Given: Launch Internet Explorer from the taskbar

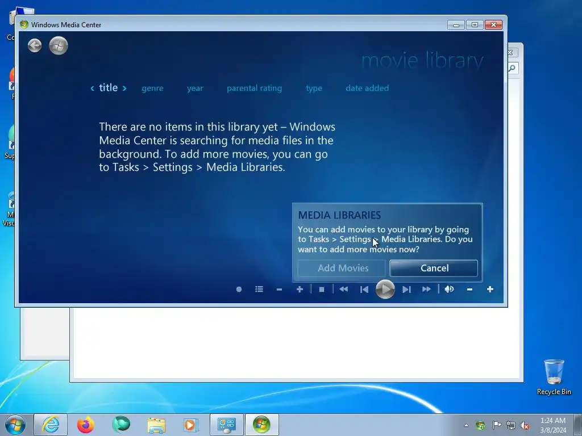Looking at the screenshot, I should [51, 425].
